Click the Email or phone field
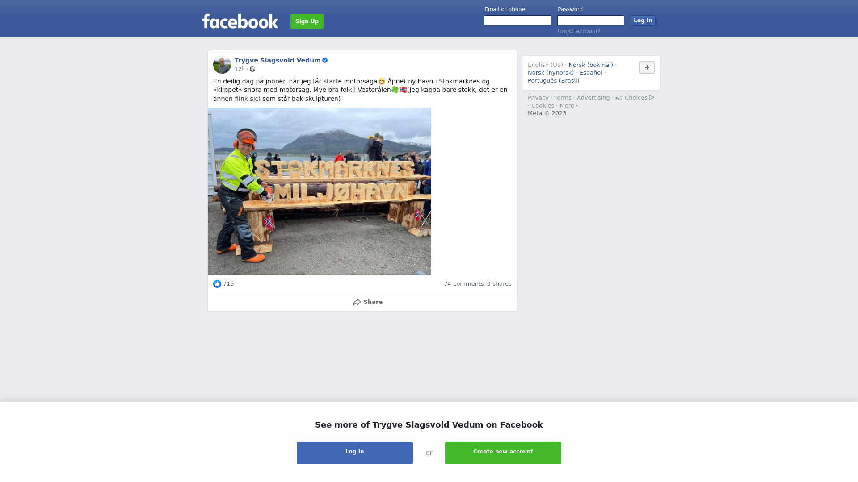 [517, 21]
